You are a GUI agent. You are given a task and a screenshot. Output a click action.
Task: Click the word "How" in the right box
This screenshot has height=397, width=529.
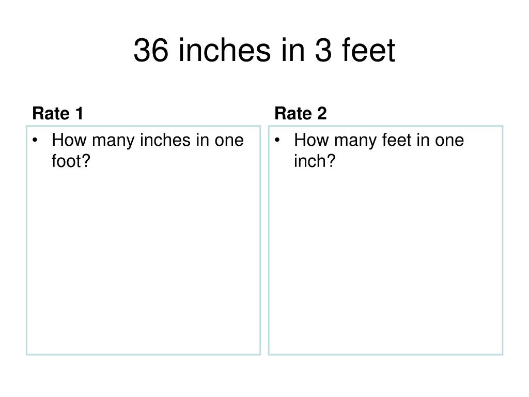pos(312,140)
